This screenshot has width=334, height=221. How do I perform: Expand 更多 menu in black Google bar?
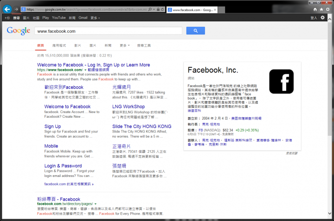[x=95, y=18]
